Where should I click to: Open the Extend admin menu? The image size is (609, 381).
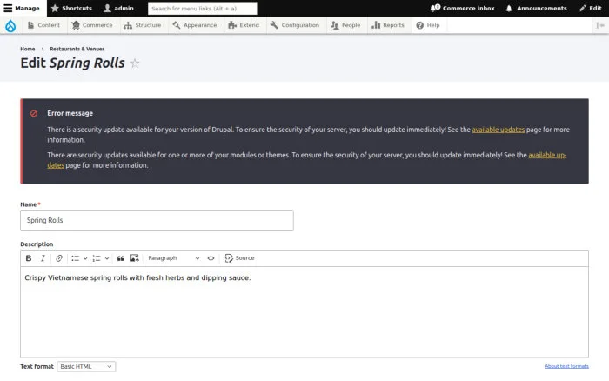[244, 25]
